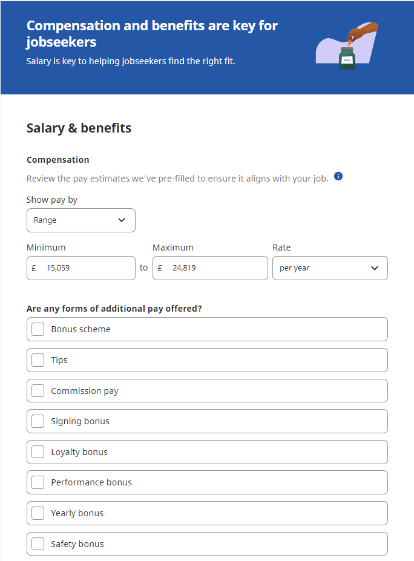Click the Performance bonus label text

tap(91, 482)
